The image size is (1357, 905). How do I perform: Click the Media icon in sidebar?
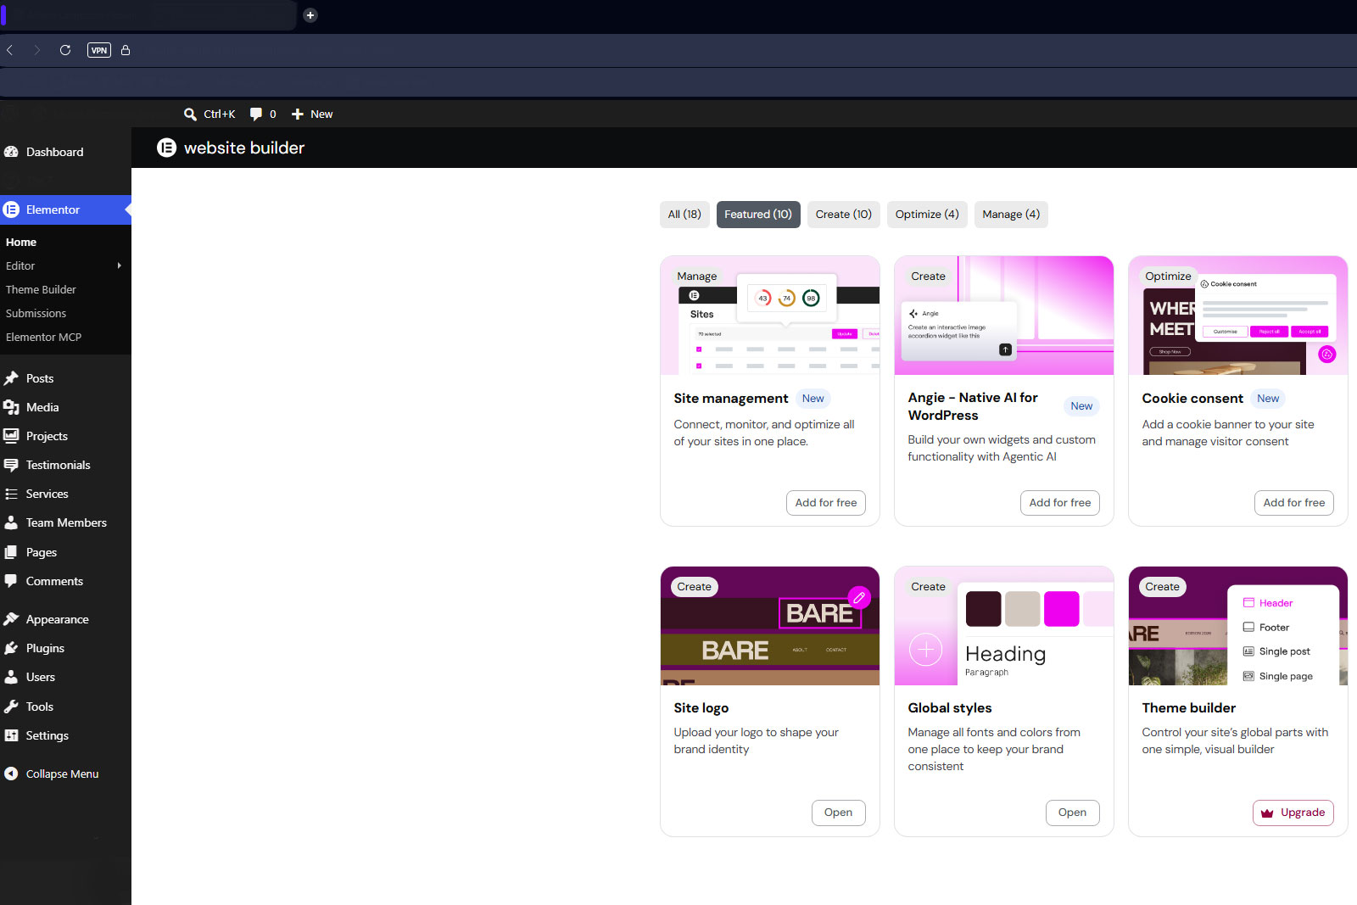[11, 407]
